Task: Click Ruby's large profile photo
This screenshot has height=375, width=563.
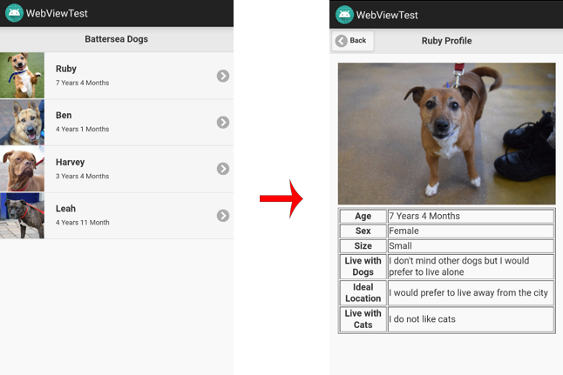Action: click(x=447, y=134)
